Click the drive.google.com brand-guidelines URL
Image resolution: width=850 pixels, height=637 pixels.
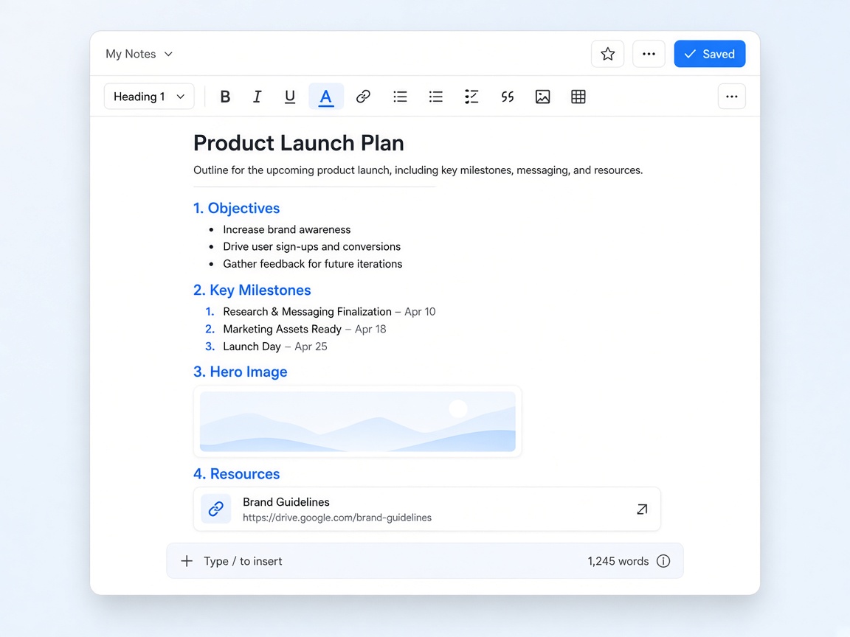337,518
